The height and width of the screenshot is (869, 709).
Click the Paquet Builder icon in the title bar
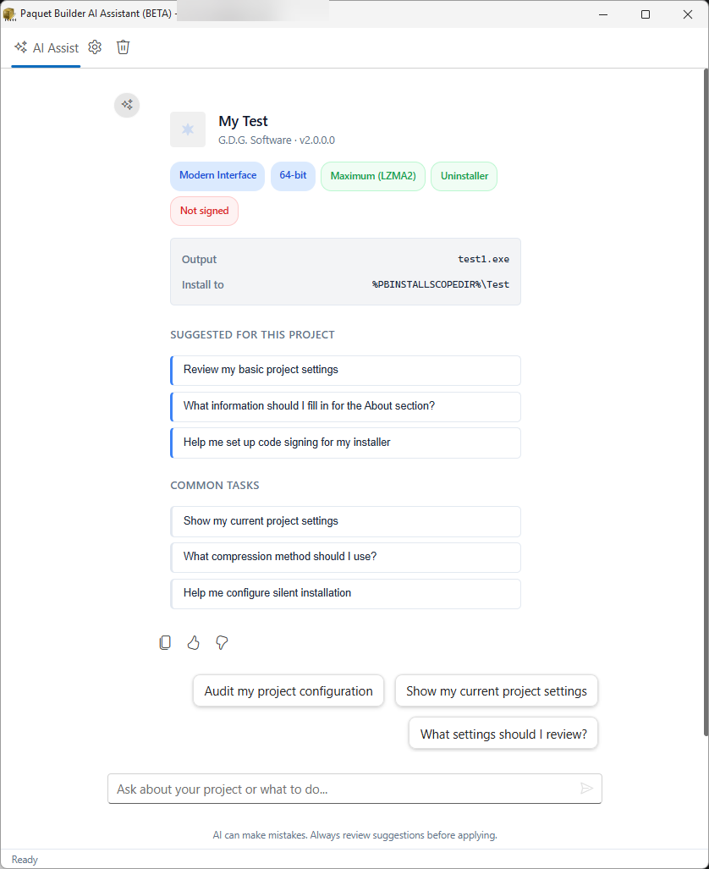[9, 14]
